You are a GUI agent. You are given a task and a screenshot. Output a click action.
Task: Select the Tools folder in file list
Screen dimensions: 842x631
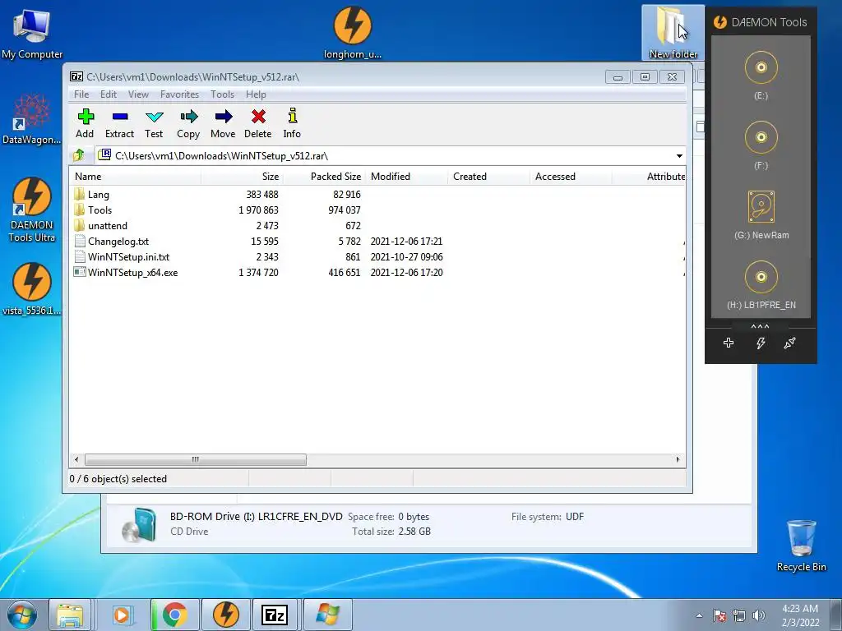pyautogui.click(x=377, y=210)
